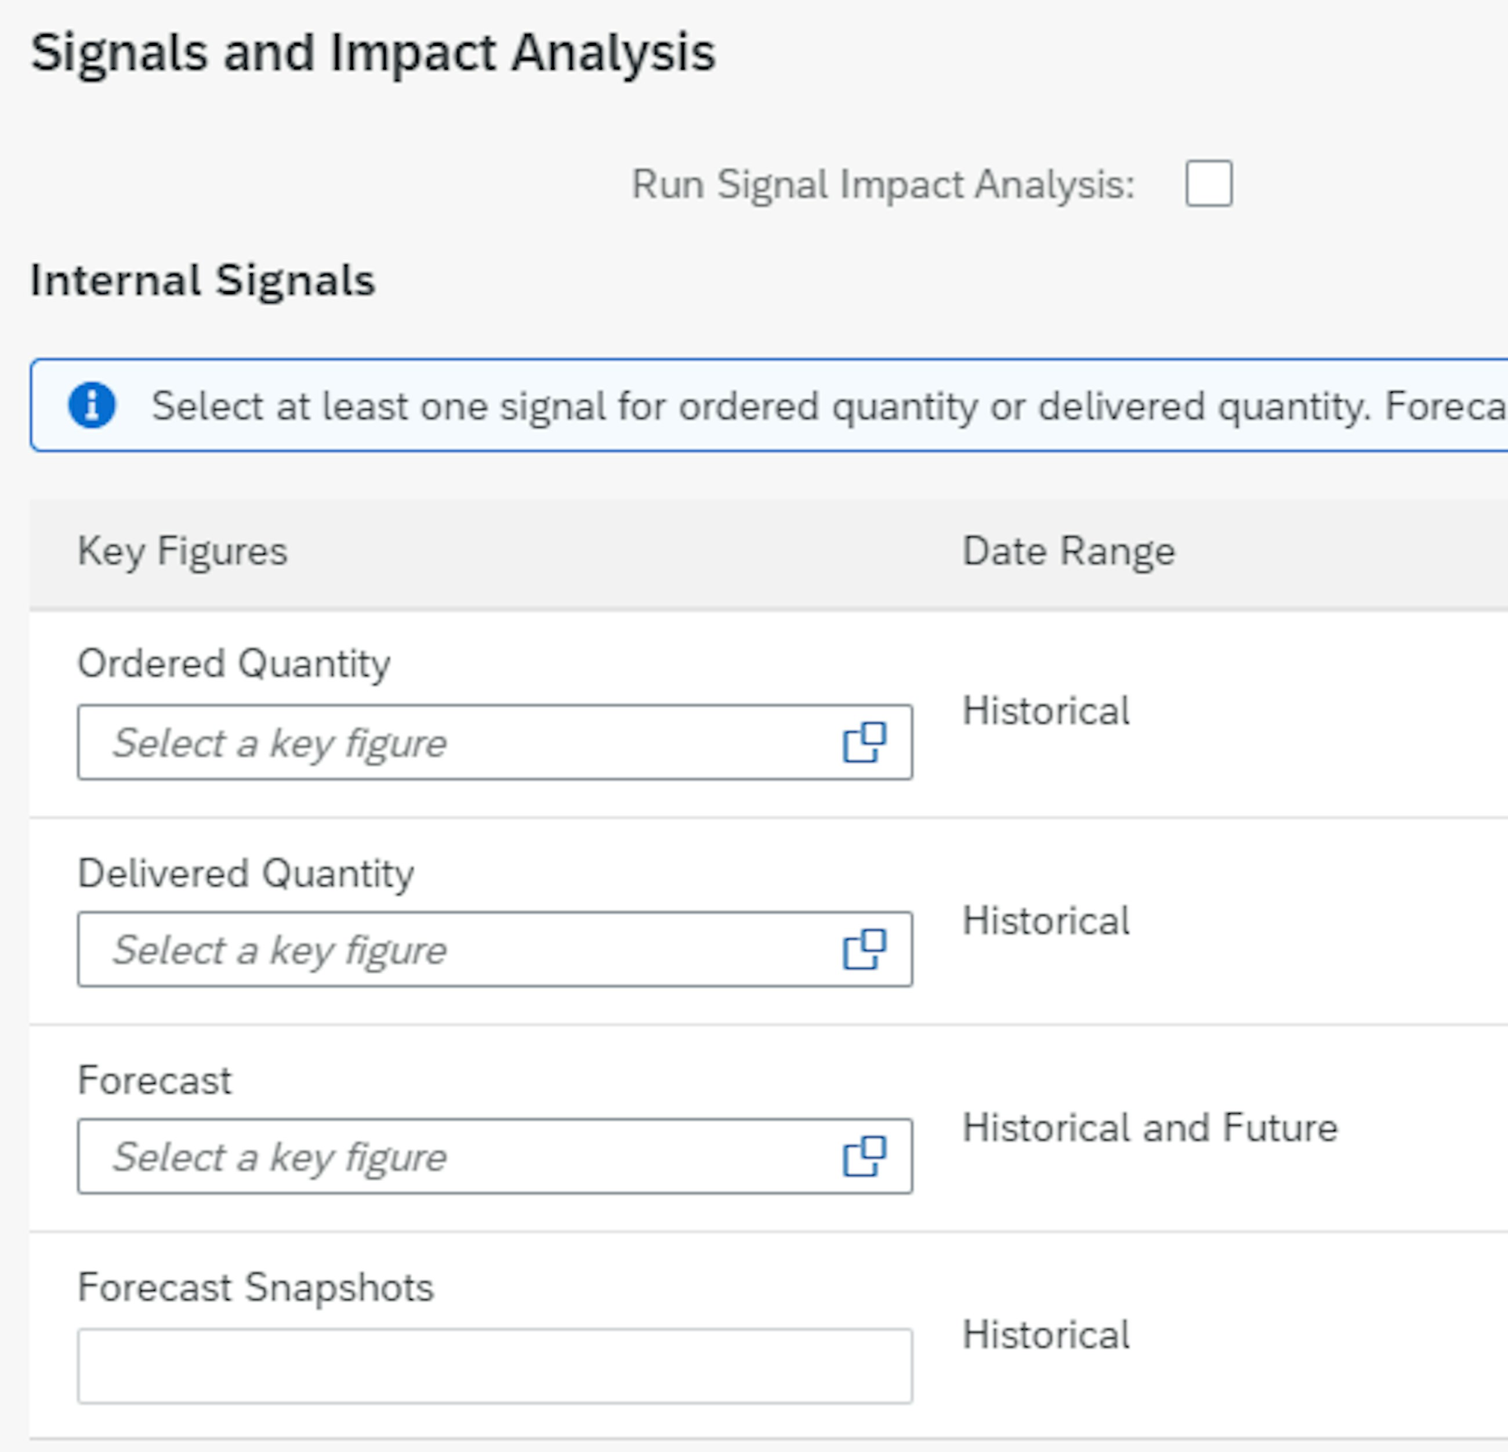
Task: Click into the Forecast key figure field
Action: click(454, 1157)
